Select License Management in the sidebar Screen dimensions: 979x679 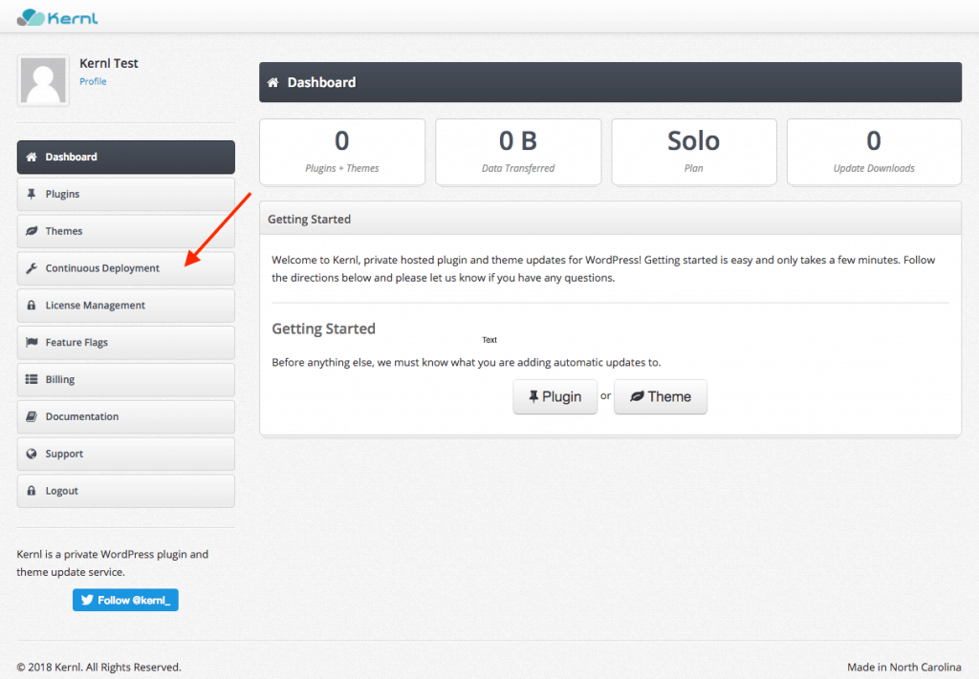pos(126,306)
